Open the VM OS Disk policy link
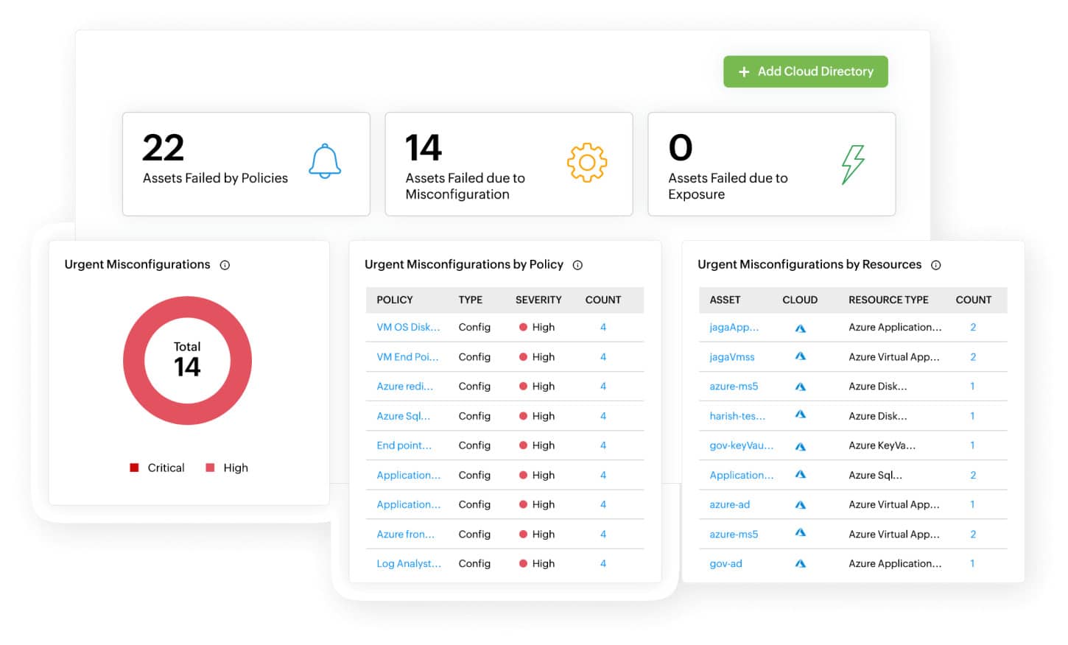The width and height of the screenshot is (1068, 645). click(408, 327)
